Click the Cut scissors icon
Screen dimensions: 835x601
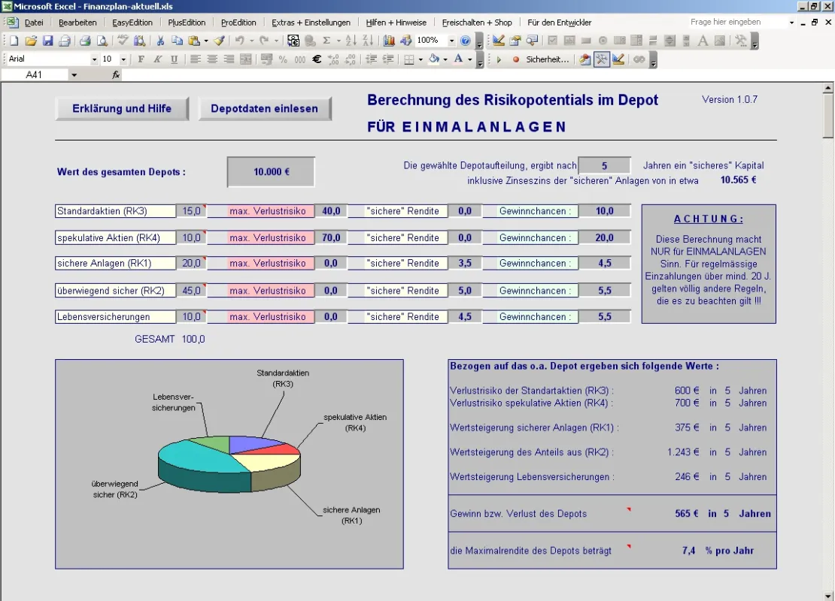(x=159, y=41)
